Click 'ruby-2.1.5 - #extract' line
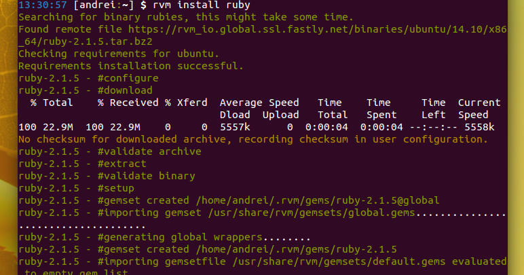This screenshot has width=524, height=275. point(82,164)
